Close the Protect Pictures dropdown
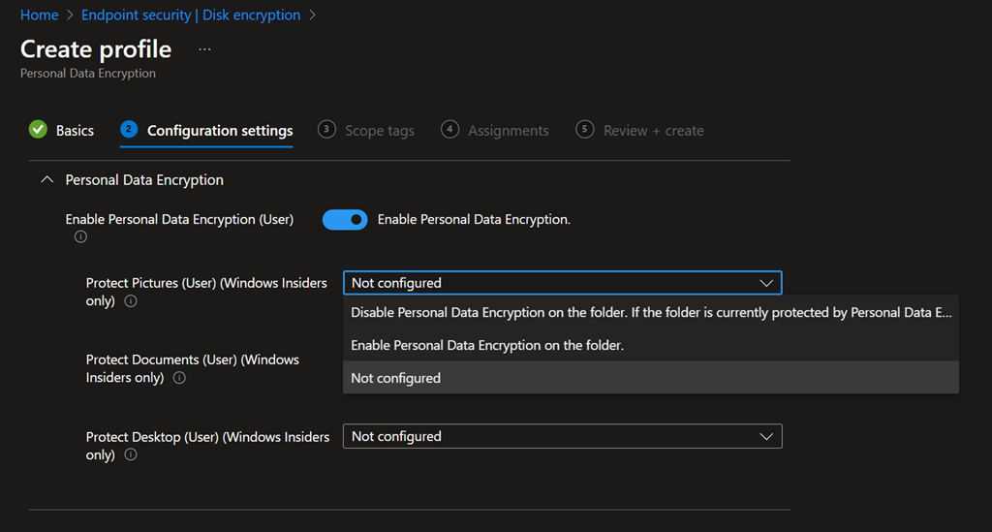The height and width of the screenshot is (532, 992). (x=765, y=283)
